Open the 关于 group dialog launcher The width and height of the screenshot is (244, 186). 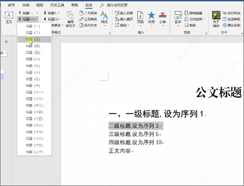[242, 33]
